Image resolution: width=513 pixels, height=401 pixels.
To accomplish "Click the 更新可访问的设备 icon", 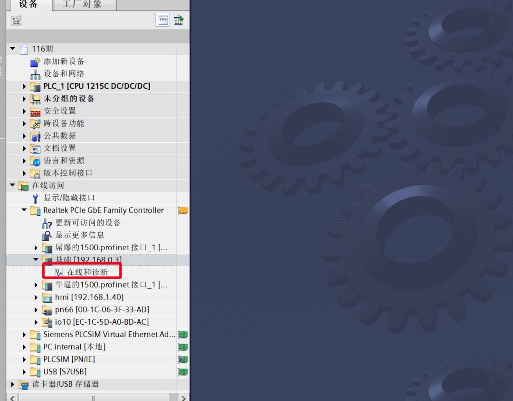I will coord(47,223).
